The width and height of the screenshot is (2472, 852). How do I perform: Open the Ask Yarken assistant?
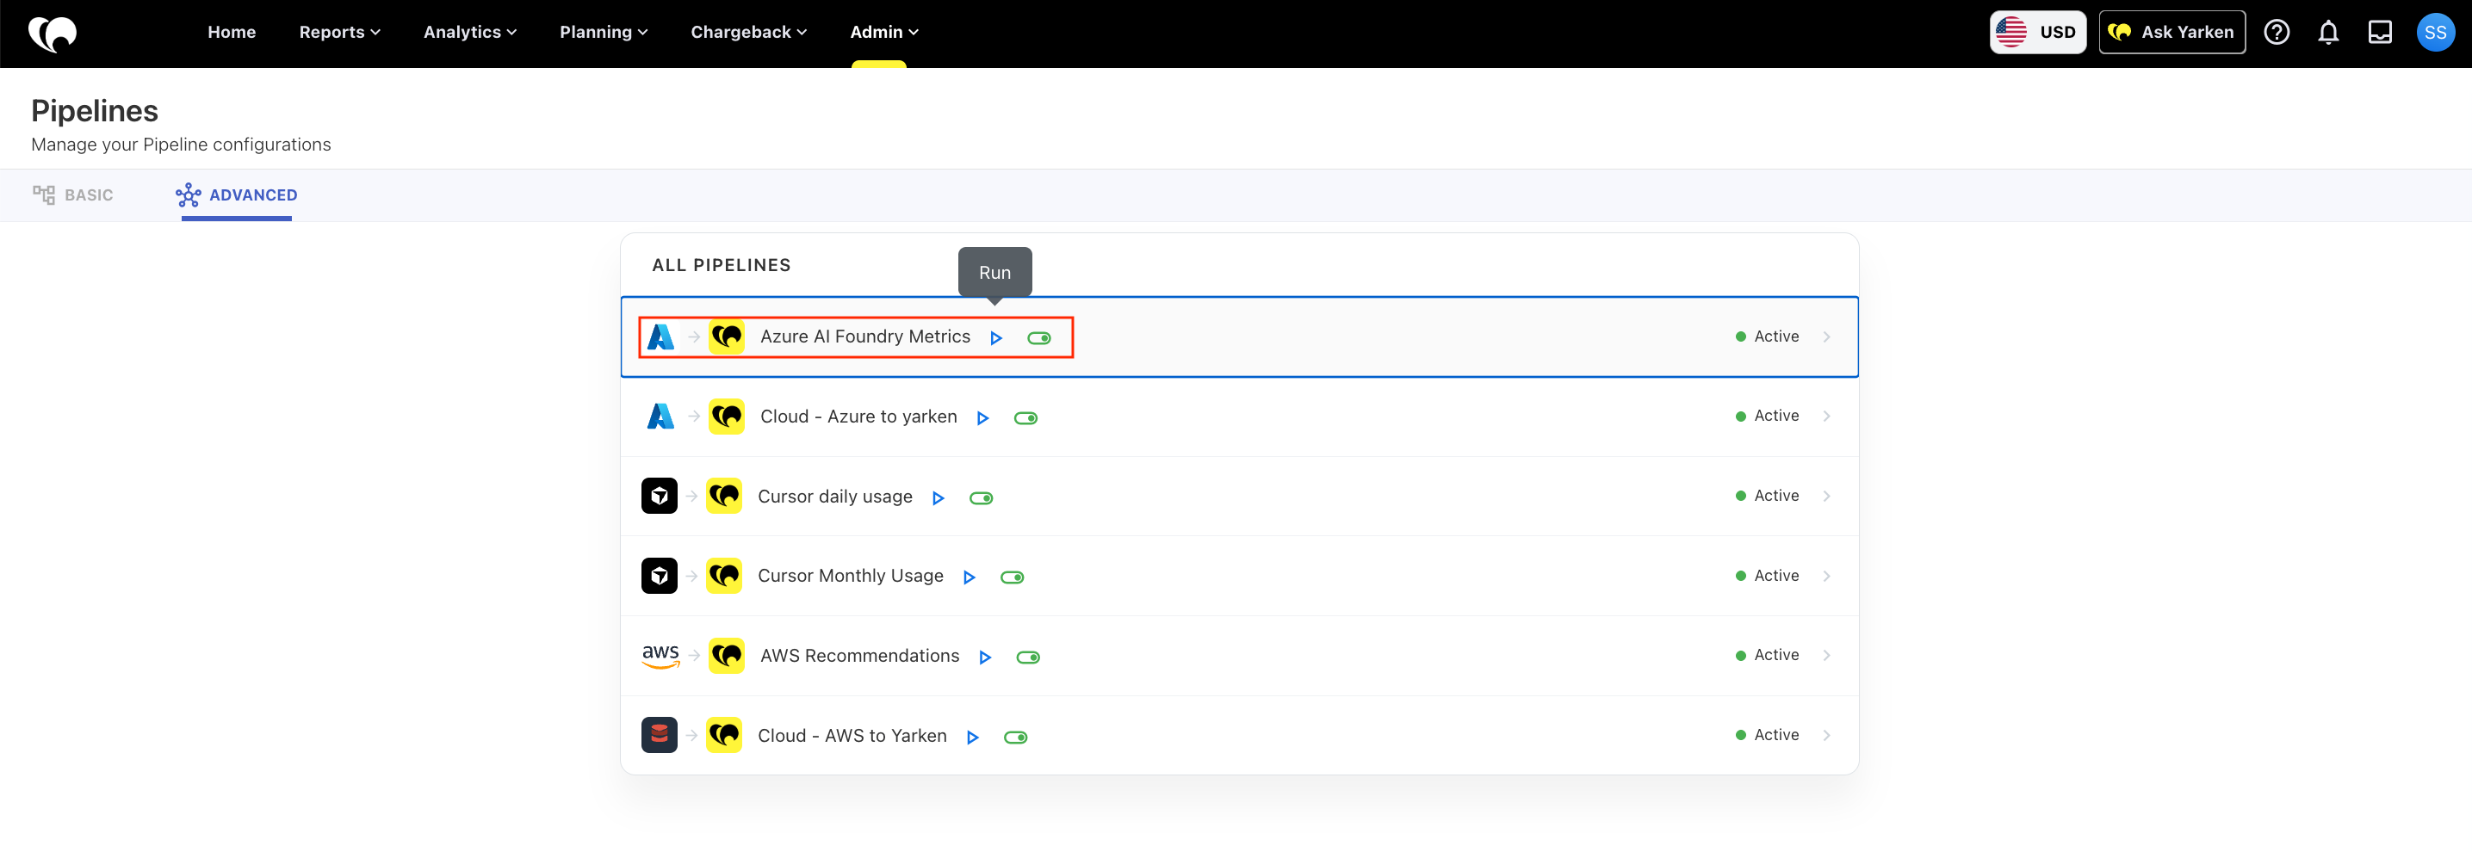(x=2172, y=33)
